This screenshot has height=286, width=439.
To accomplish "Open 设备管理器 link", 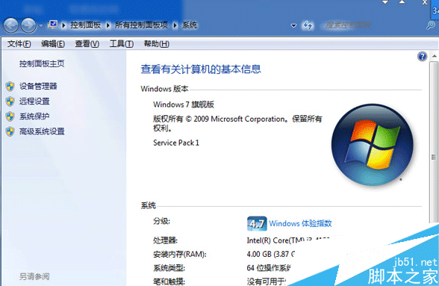I will coord(38,87).
